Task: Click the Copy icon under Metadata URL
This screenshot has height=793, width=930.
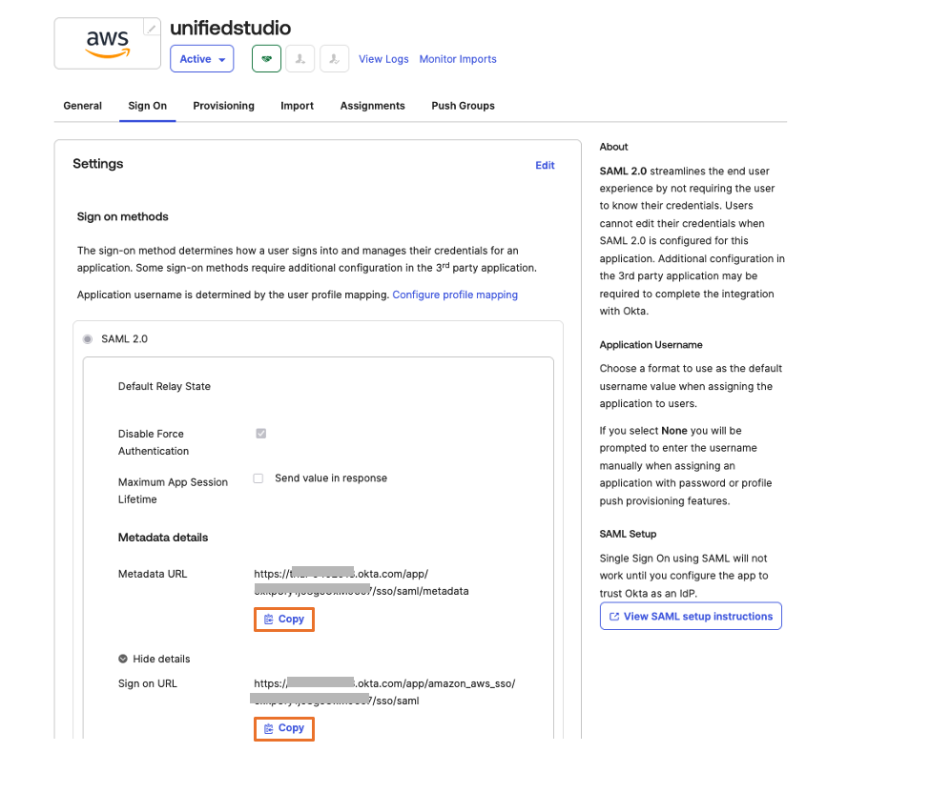Action: [x=270, y=619]
